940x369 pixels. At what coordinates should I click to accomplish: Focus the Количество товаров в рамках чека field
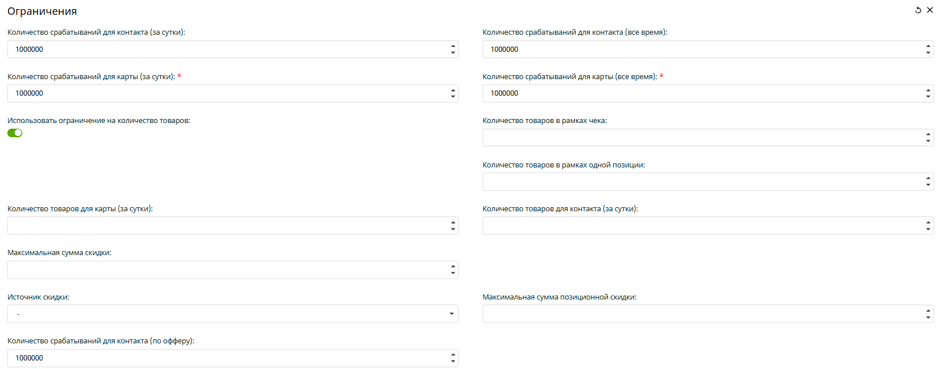point(702,138)
